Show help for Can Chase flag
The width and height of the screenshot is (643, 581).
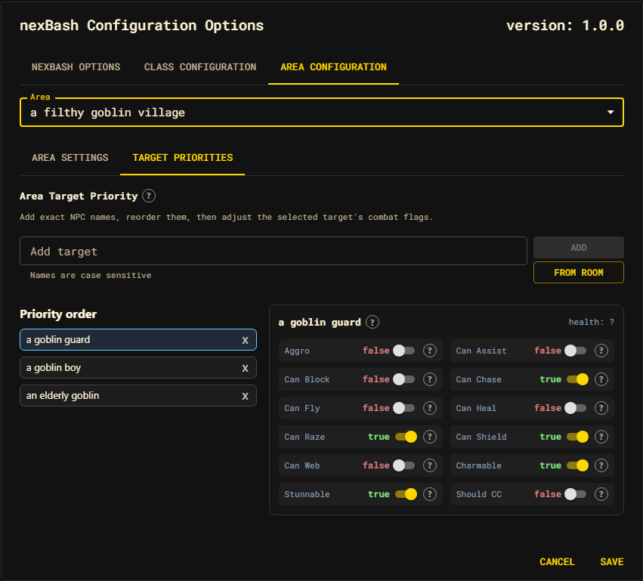601,379
